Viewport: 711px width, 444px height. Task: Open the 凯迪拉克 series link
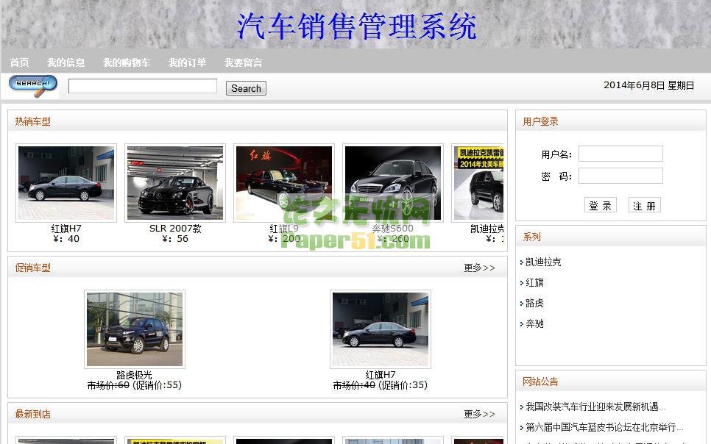pyautogui.click(x=543, y=262)
